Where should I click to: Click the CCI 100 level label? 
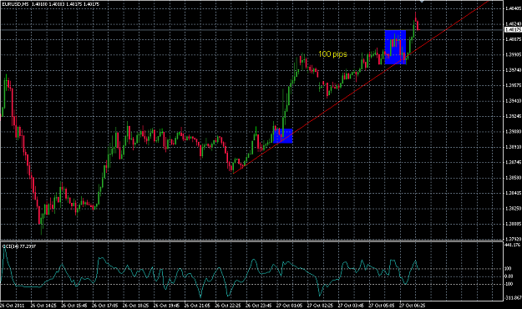point(508,268)
